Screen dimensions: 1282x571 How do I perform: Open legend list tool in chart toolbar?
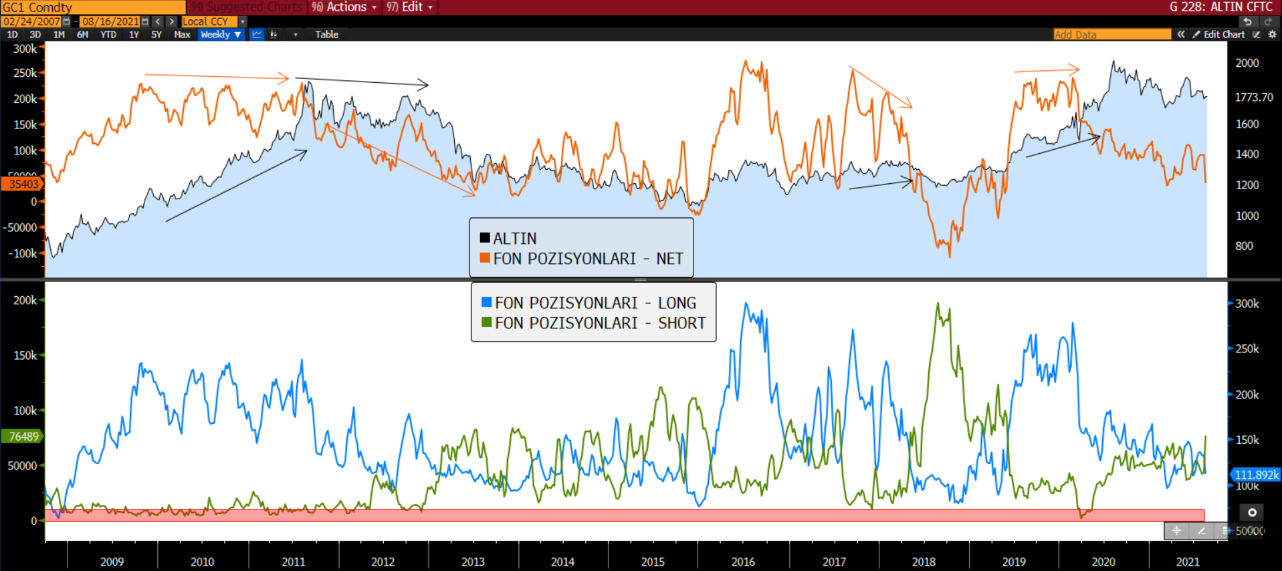(1225, 531)
